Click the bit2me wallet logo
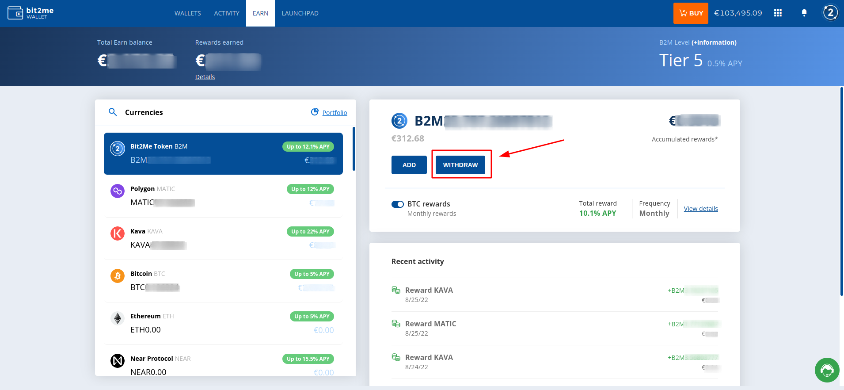The height and width of the screenshot is (390, 844). coord(30,13)
